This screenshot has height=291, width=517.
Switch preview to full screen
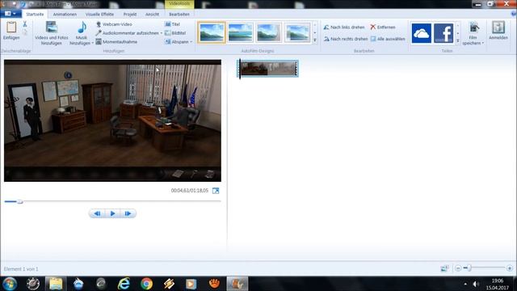216,191
